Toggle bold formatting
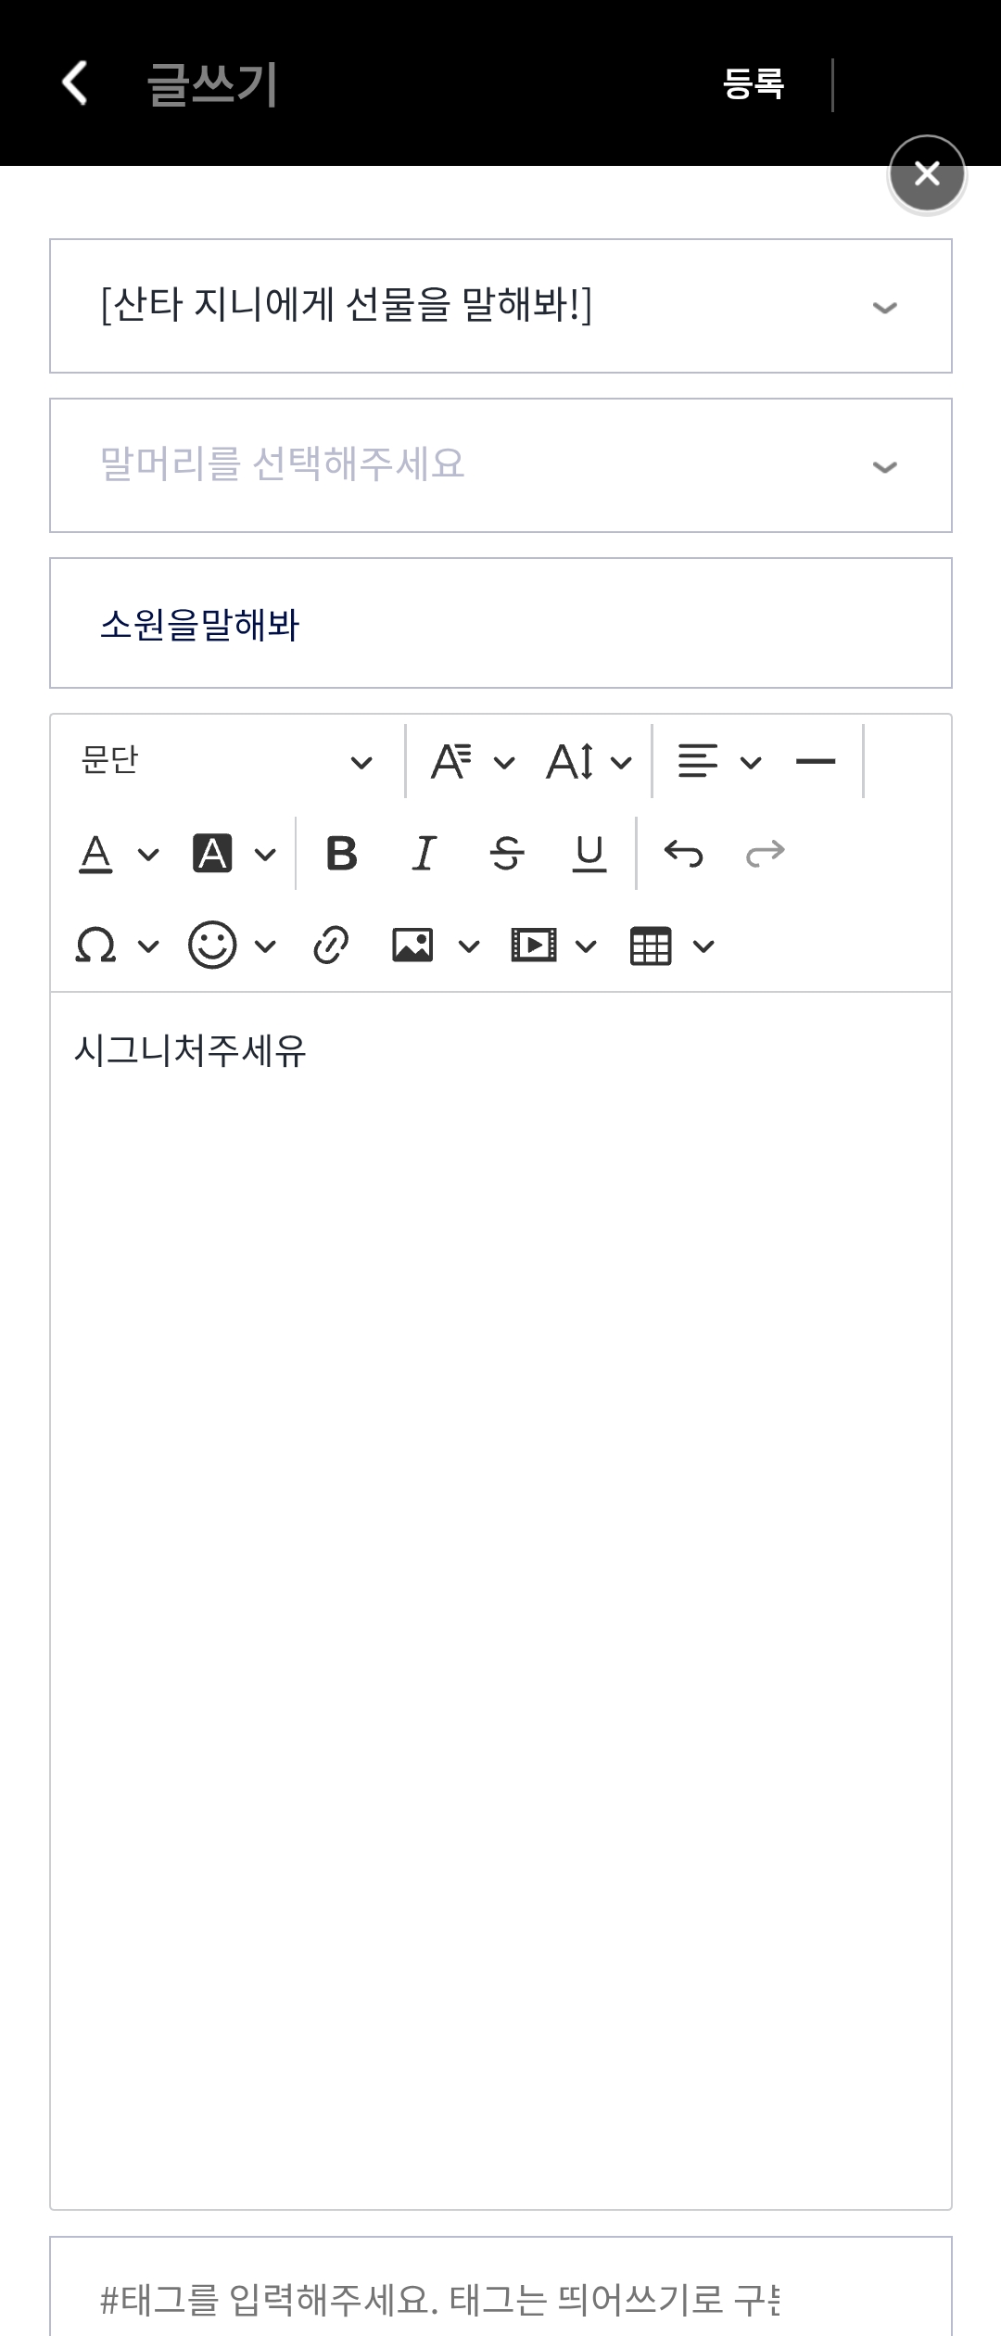The image size is (1001, 2336). (x=342, y=854)
